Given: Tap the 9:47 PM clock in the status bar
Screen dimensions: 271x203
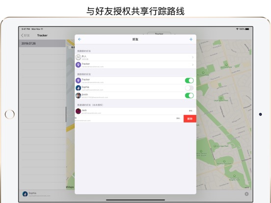Looking at the screenshot, I should pos(26,29).
